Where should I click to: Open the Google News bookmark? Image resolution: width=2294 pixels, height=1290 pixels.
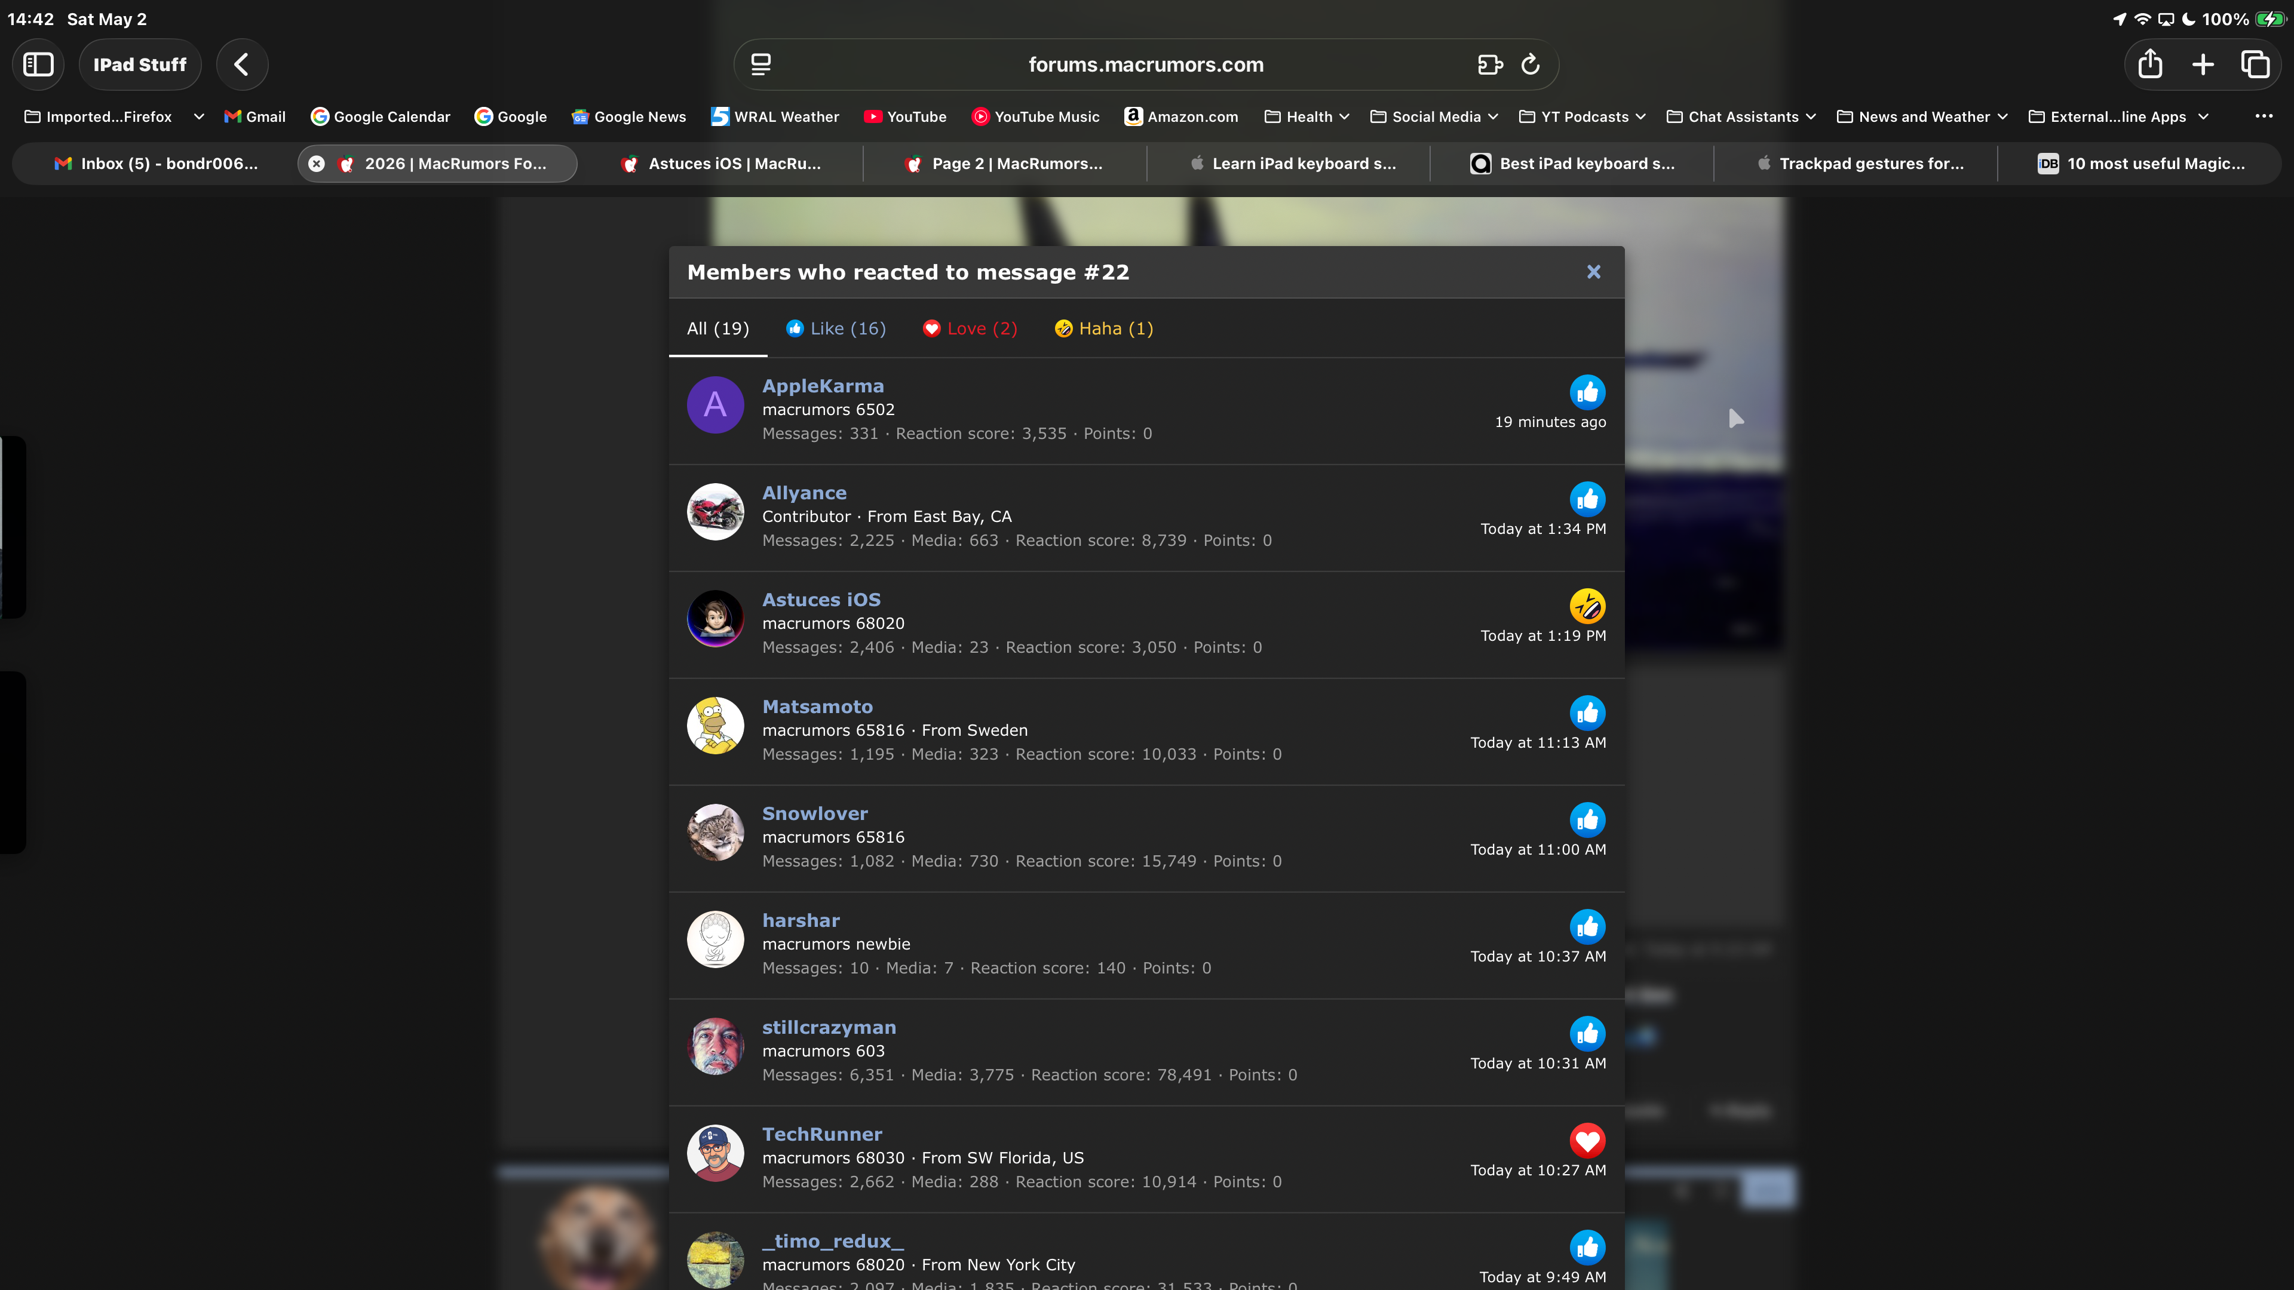(628, 116)
